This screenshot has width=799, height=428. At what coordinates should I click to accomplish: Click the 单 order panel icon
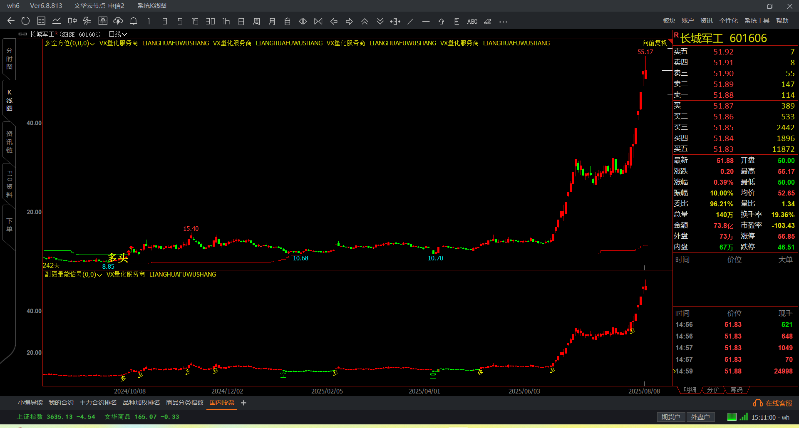[103, 21]
